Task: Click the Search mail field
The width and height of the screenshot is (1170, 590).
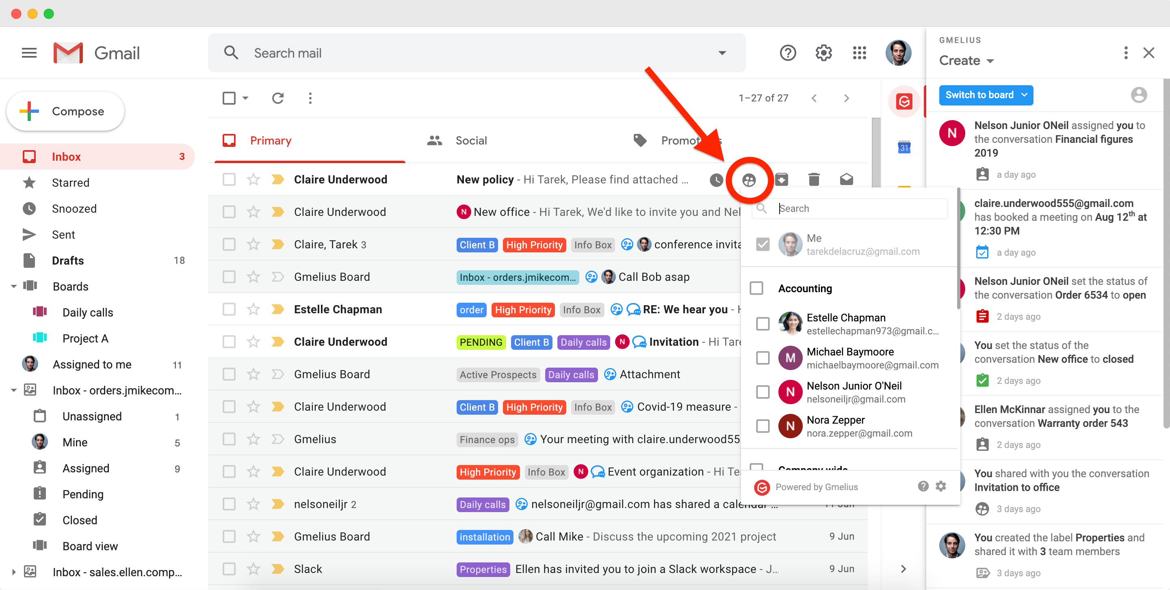Action: pos(477,53)
